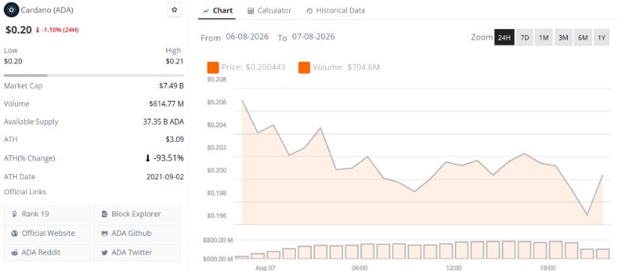
Task: Click the Available Supply value 37.35 B ADA
Action: click(x=163, y=122)
